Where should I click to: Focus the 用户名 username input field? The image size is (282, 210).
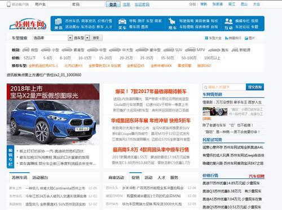click(x=59, y=4)
